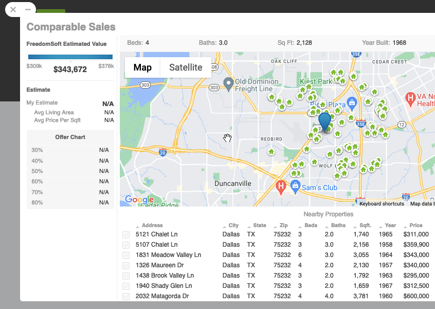Open Keyboard shortcuts link on map
435x309 pixels.
coord(382,204)
